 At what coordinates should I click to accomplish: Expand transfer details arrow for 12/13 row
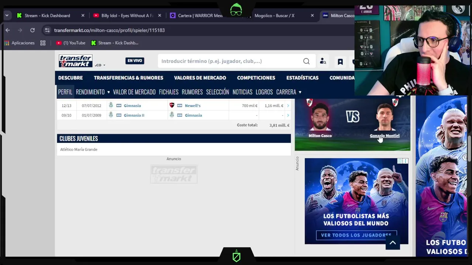click(288, 106)
